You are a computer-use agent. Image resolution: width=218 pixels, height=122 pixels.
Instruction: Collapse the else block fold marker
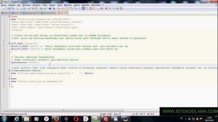coord(10,79)
